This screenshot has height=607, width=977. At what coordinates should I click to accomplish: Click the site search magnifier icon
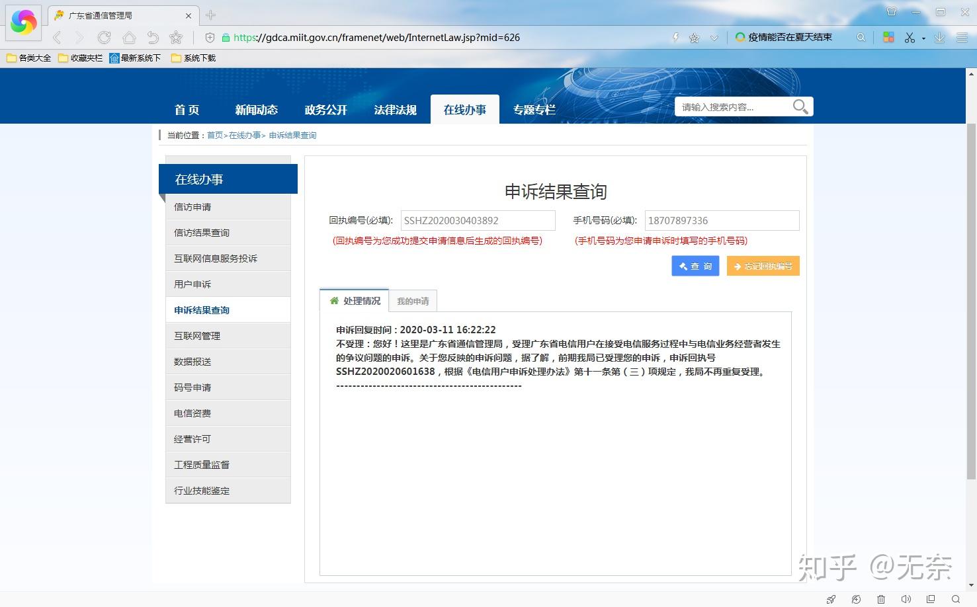[x=800, y=107]
